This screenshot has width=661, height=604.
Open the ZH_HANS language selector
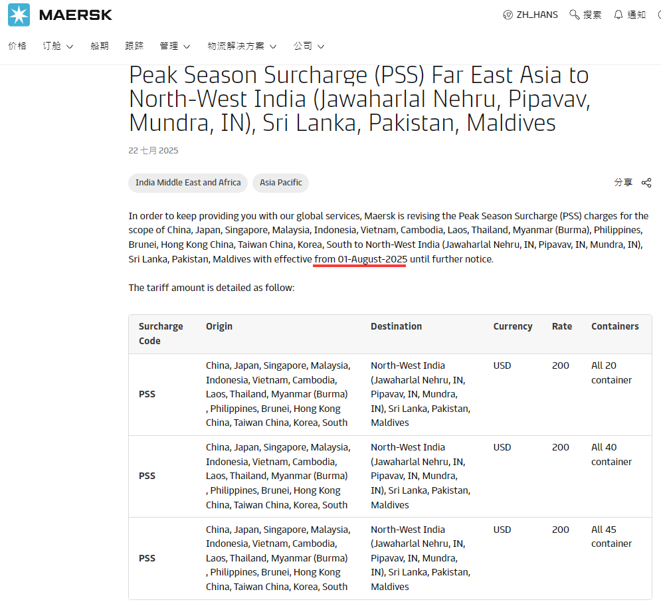[x=537, y=15]
